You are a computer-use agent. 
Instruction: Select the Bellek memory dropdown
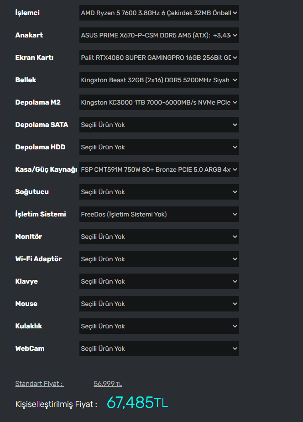point(159,80)
